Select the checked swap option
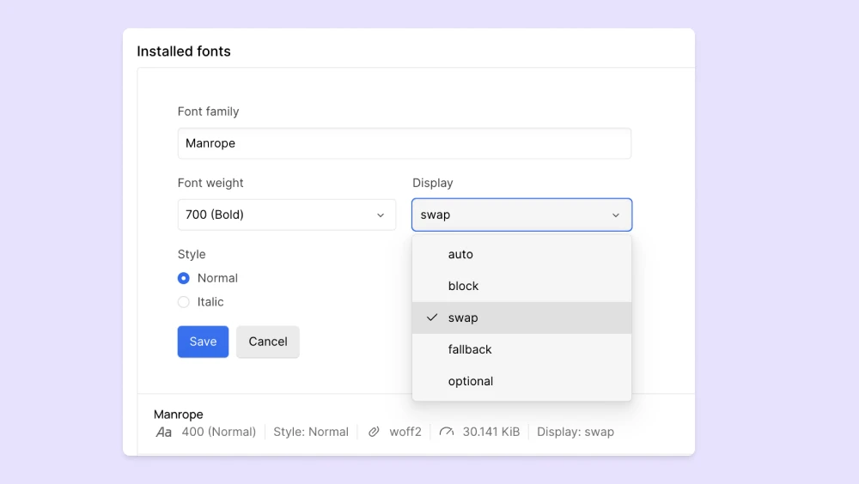 (521, 318)
